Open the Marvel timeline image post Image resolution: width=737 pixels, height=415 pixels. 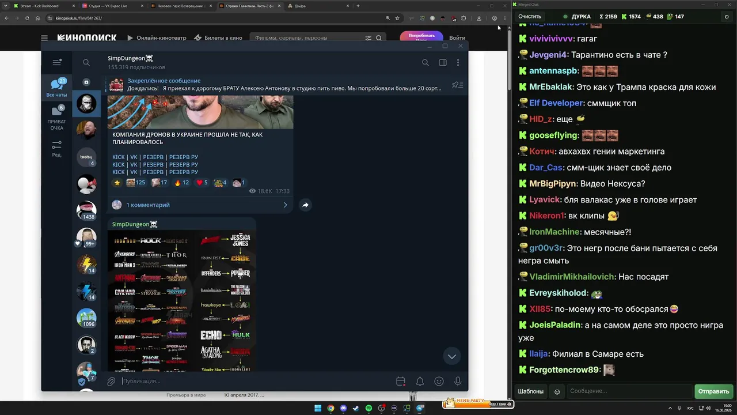(x=182, y=301)
